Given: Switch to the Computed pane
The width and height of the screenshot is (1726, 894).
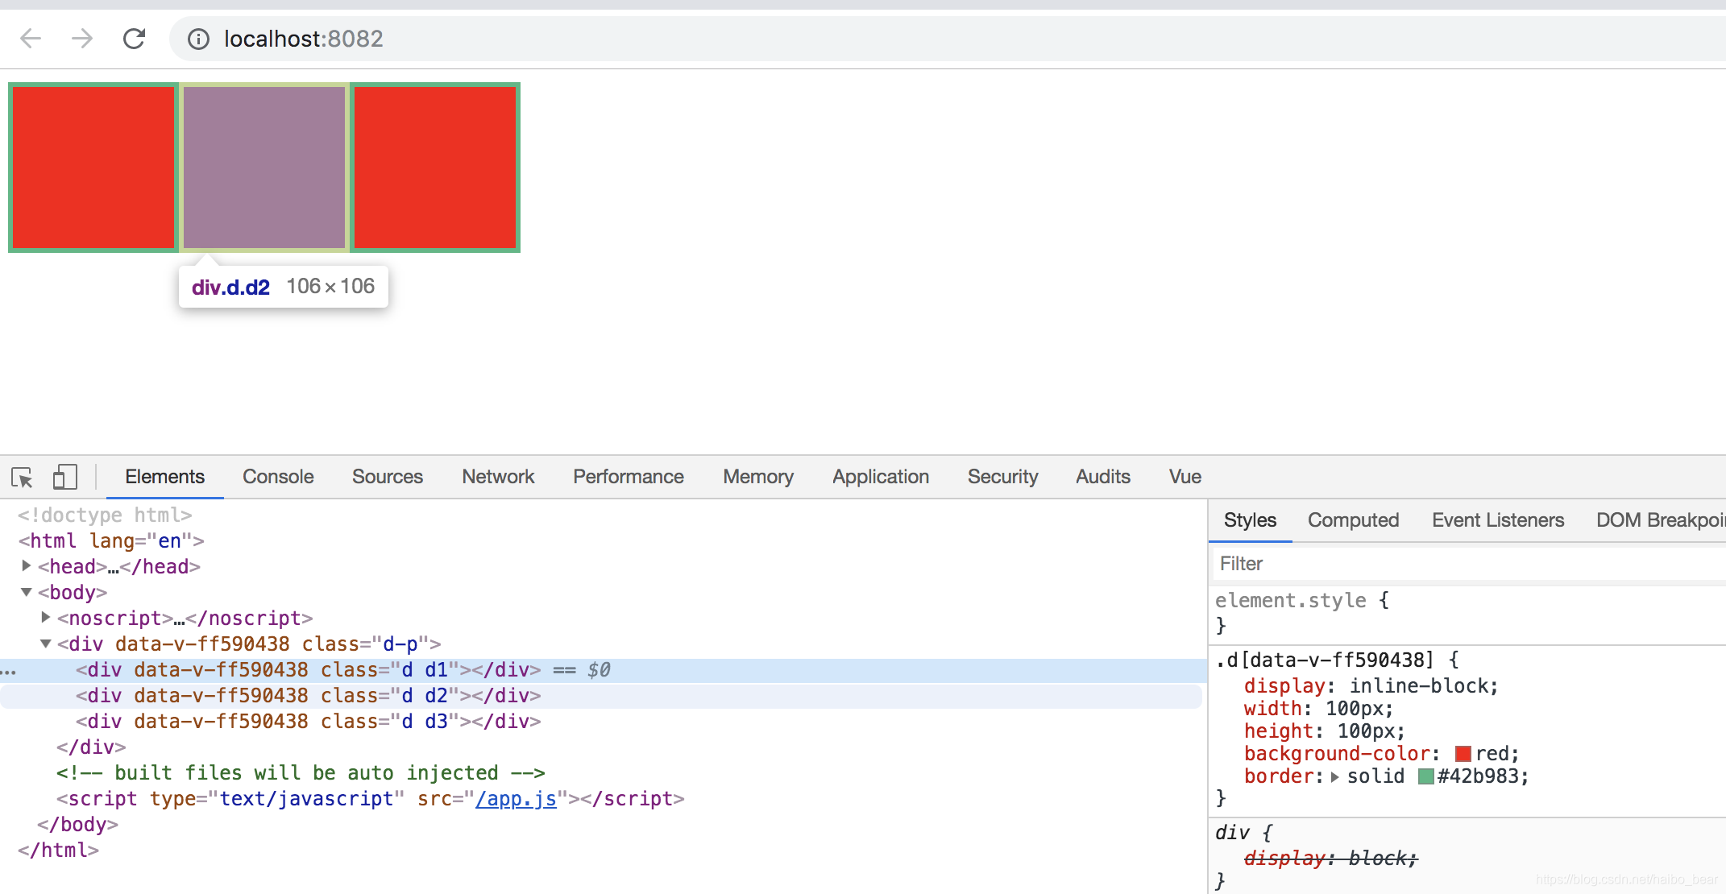Looking at the screenshot, I should [1353, 520].
